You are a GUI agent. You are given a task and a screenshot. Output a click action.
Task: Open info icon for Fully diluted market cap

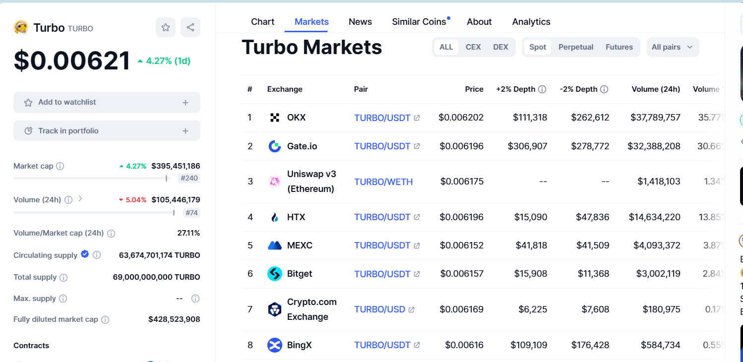105,320
